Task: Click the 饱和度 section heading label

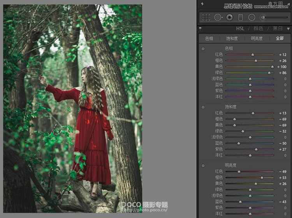Action: (231, 107)
